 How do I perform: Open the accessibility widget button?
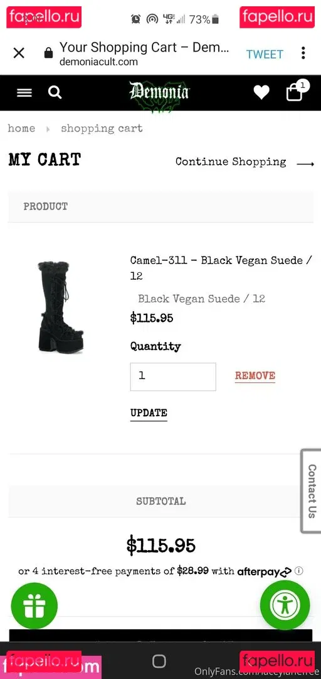[x=285, y=605]
